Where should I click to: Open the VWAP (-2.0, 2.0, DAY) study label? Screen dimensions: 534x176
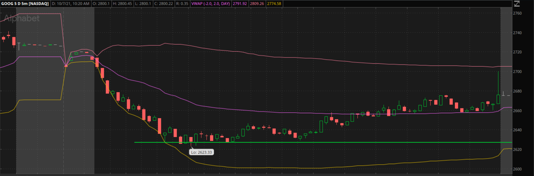pyautogui.click(x=211, y=4)
